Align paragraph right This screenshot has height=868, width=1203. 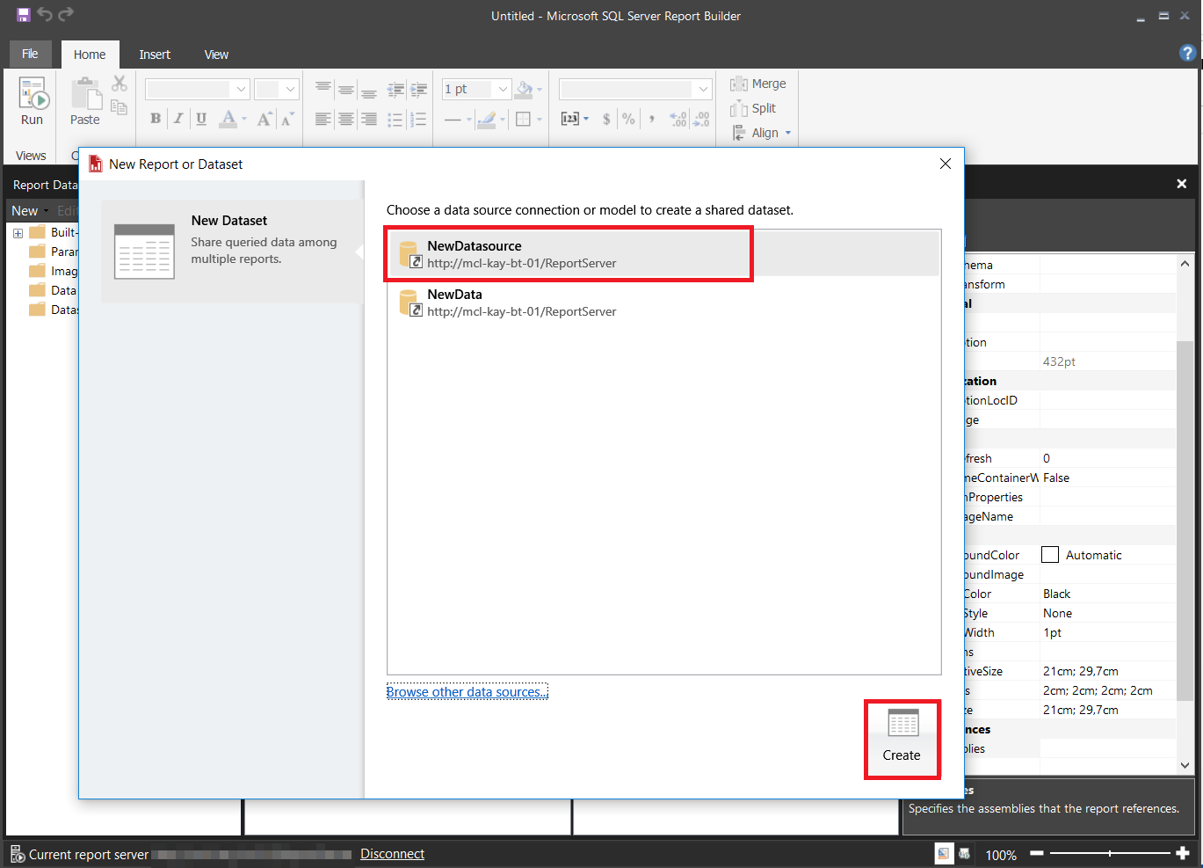[369, 119]
